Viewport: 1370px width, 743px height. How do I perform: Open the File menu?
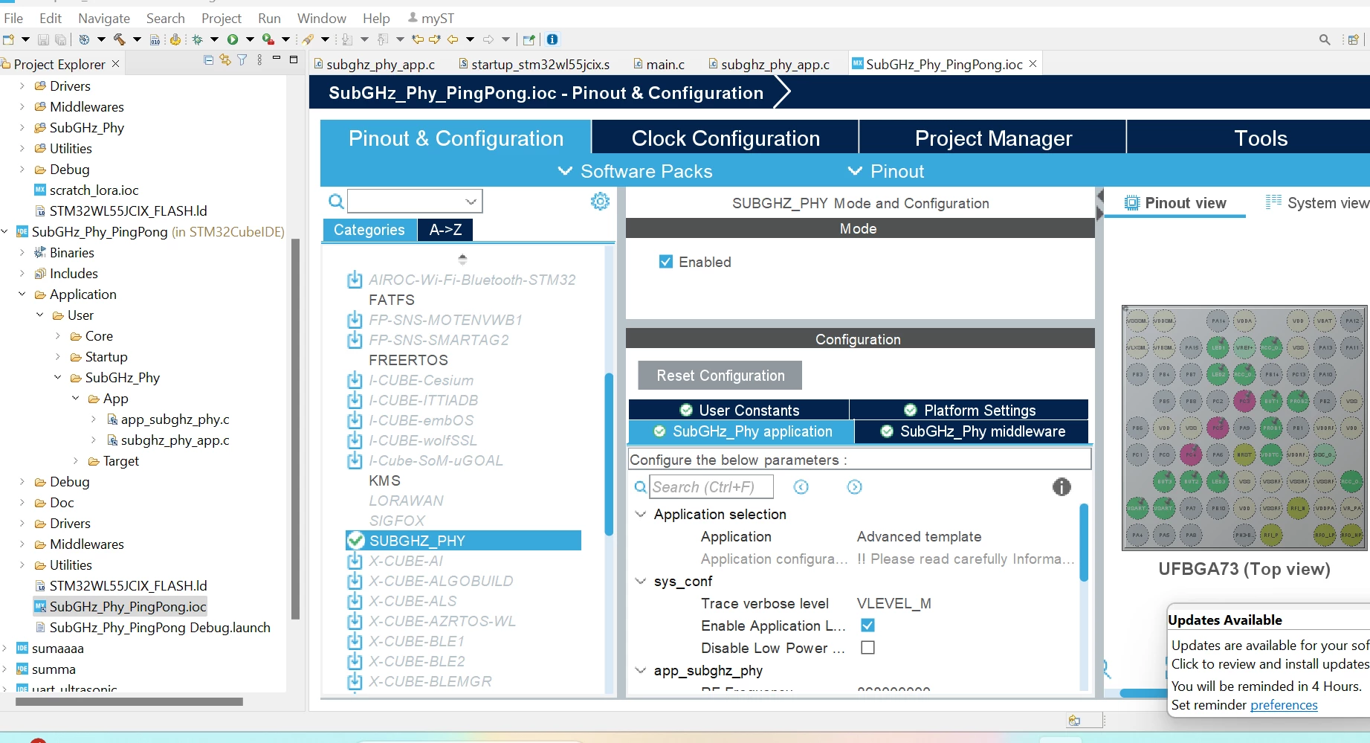(13, 18)
